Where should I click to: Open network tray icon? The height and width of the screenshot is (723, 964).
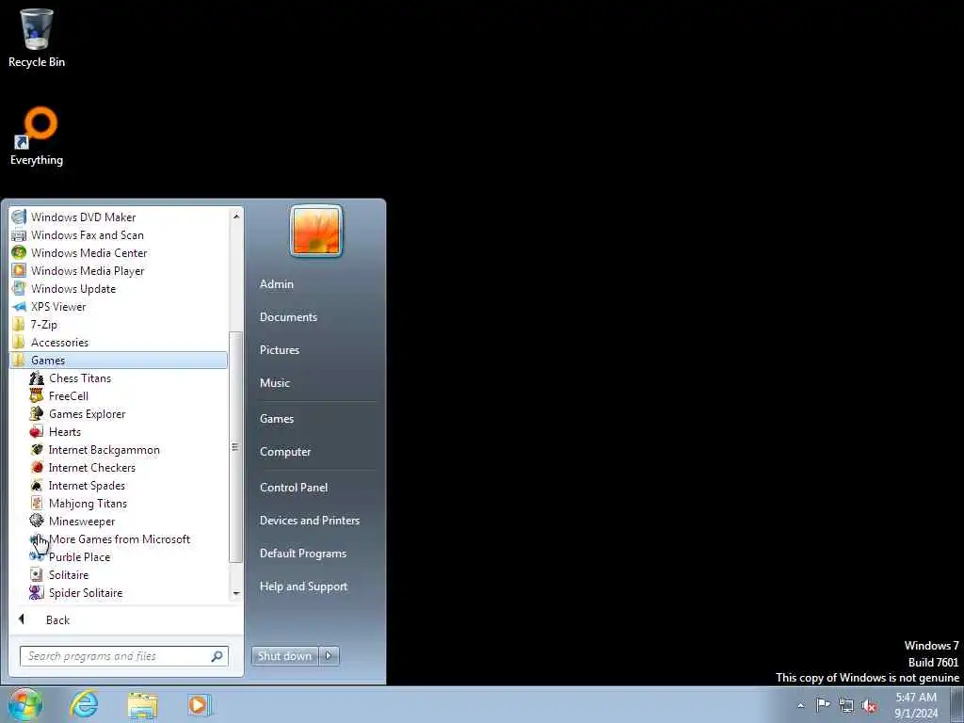point(846,705)
